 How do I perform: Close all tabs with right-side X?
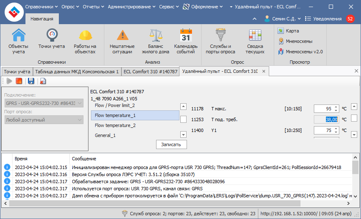(x=356, y=71)
